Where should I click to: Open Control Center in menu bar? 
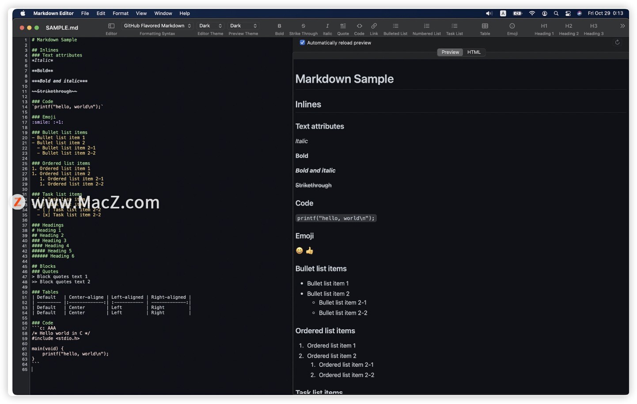tap(568, 13)
